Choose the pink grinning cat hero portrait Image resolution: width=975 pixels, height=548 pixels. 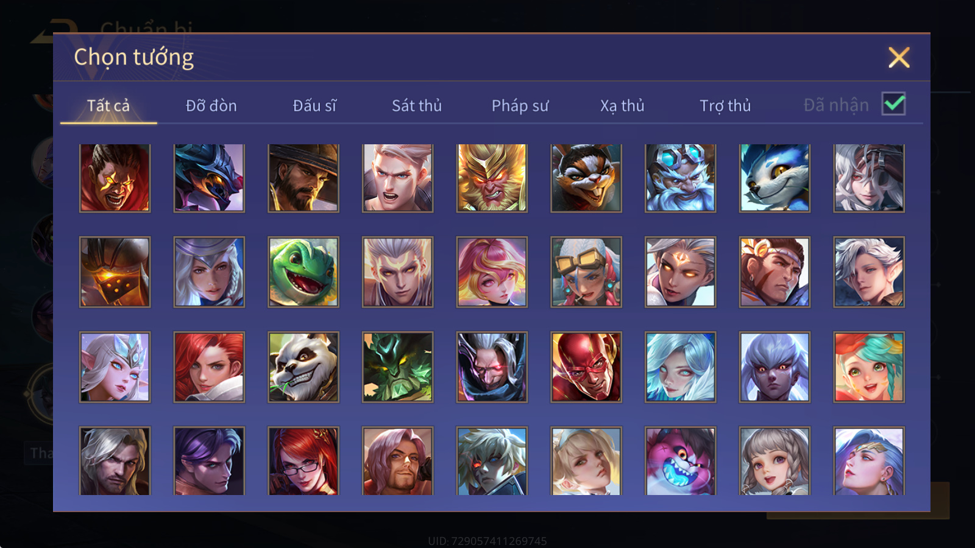pos(680,461)
